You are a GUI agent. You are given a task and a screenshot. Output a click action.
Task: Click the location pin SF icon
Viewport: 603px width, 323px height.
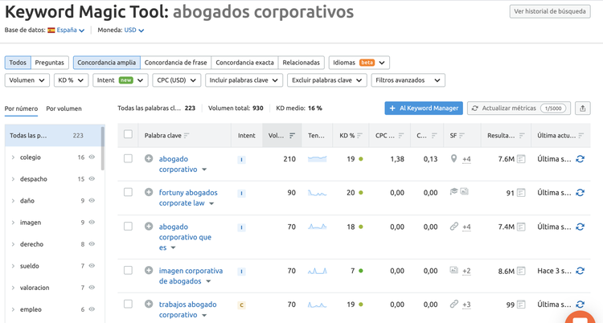pyautogui.click(x=453, y=158)
